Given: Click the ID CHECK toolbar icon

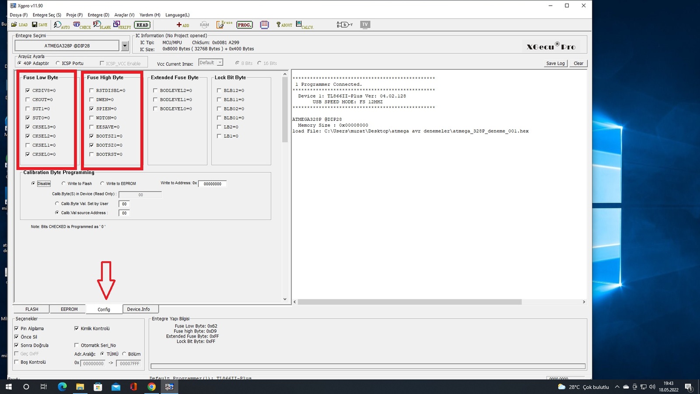Looking at the screenshot, I should click(82, 25).
